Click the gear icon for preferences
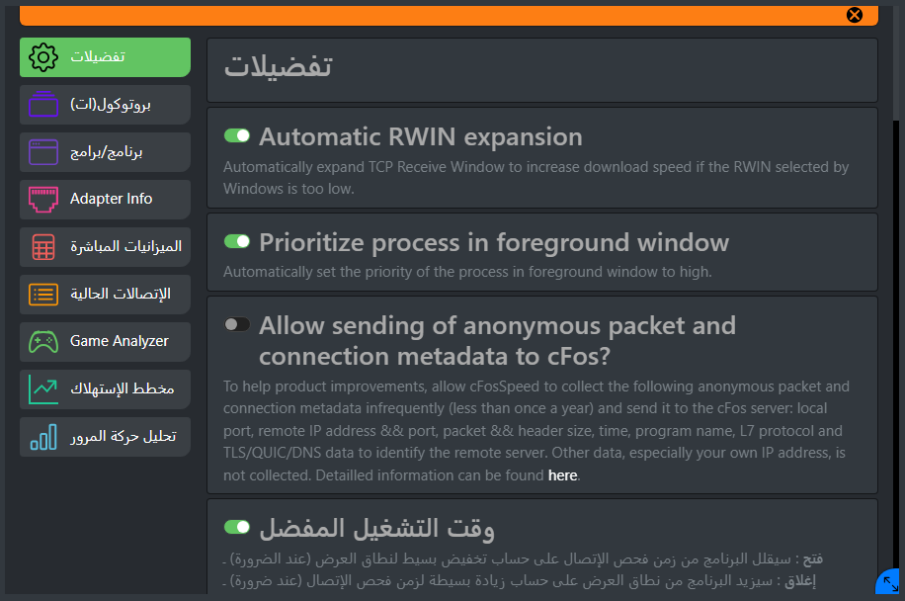The height and width of the screenshot is (601, 905). 43,57
